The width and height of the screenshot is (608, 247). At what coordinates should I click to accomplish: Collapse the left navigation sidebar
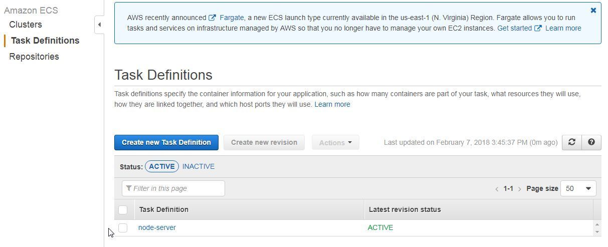pos(99,25)
